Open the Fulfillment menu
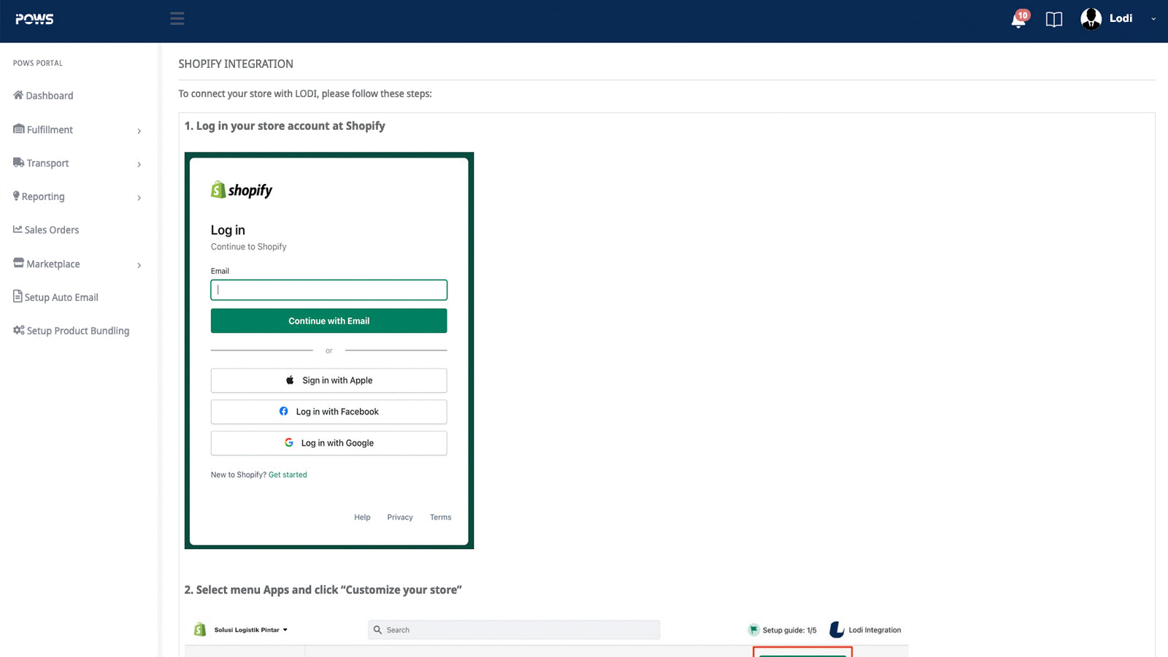The height and width of the screenshot is (657, 1168). [x=50, y=129]
